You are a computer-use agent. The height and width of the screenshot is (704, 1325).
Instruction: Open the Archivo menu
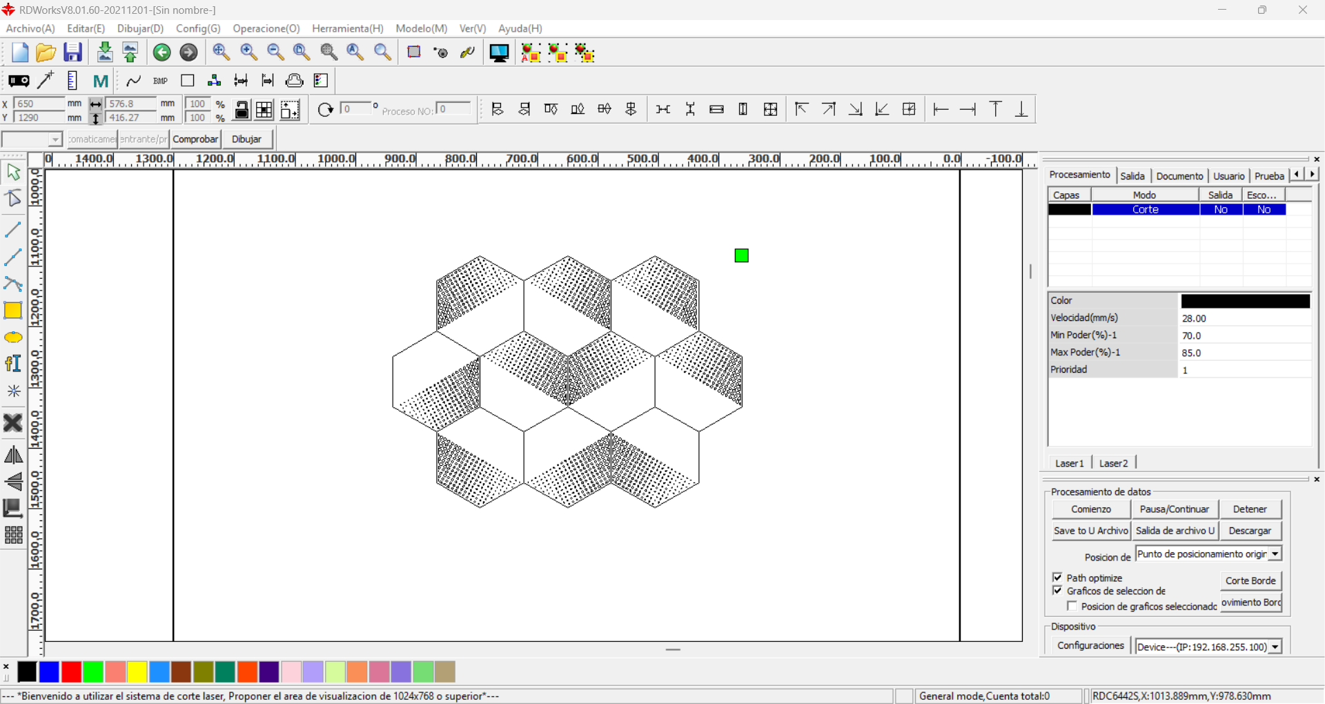pyautogui.click(x=30, y=28)
